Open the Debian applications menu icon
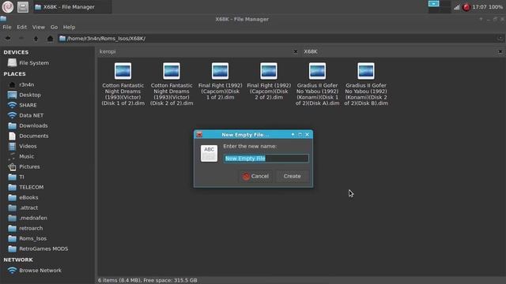 coord(8,7)
